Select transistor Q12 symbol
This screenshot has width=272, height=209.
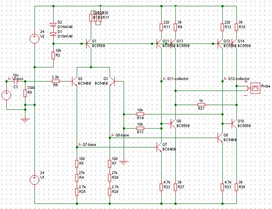(220, 44)
